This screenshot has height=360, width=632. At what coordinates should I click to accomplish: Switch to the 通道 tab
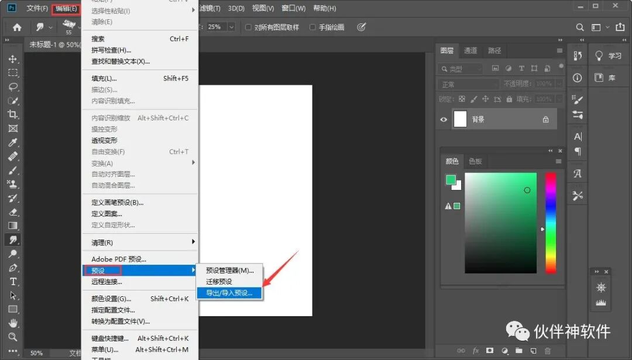[470, 51]
